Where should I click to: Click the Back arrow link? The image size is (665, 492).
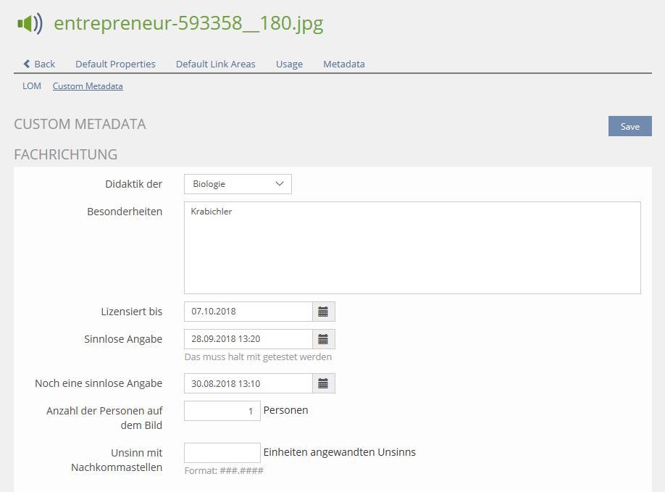pyautogui.click(x=39, y=64)
